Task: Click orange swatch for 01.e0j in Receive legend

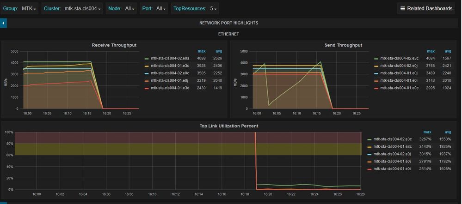Action: 147,80
